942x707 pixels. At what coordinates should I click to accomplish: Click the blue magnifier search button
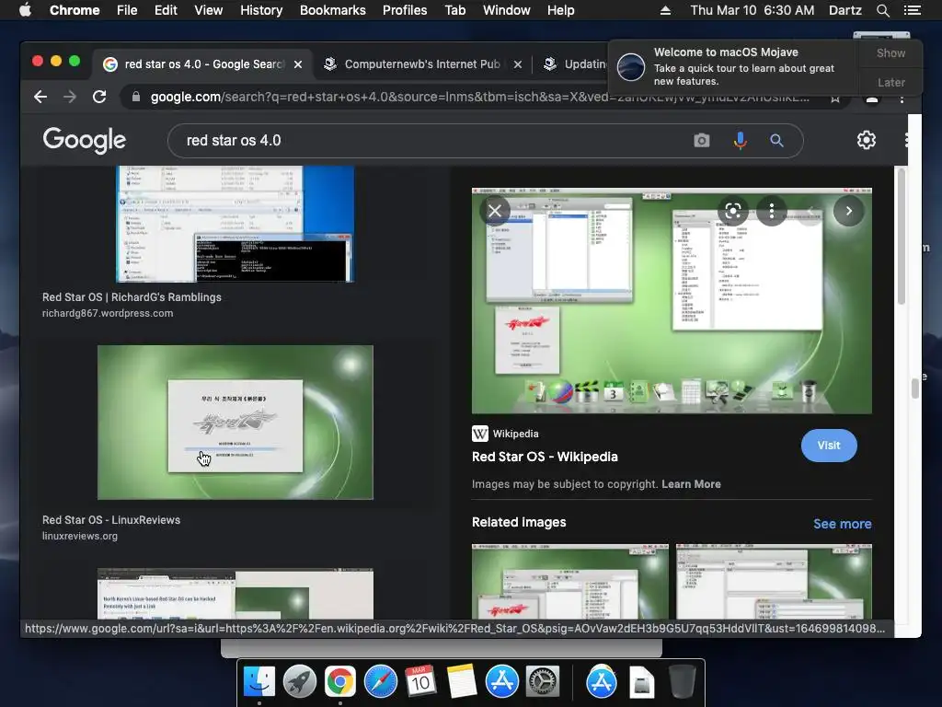click(x=776, y=141)
